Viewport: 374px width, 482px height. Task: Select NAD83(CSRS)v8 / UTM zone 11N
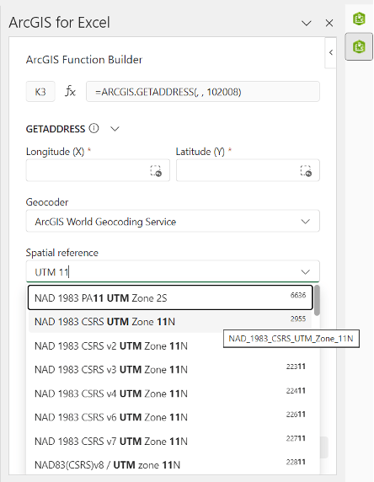click(x=170, y=465)
